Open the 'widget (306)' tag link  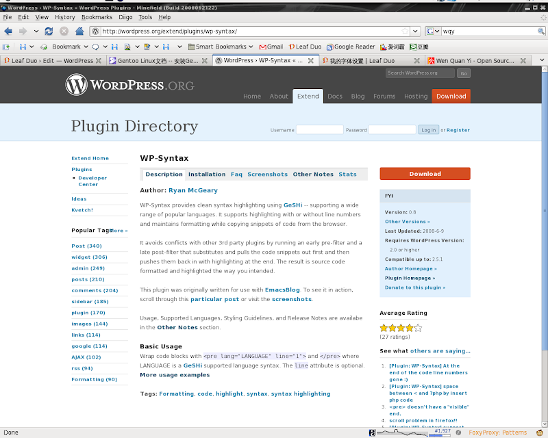(x=90, y=257)
